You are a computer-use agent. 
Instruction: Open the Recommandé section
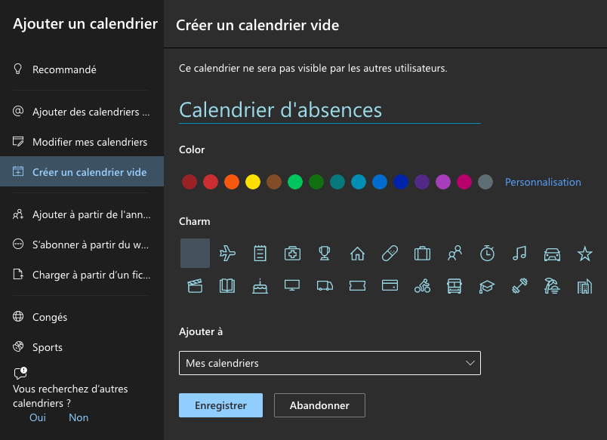point(64,69)
